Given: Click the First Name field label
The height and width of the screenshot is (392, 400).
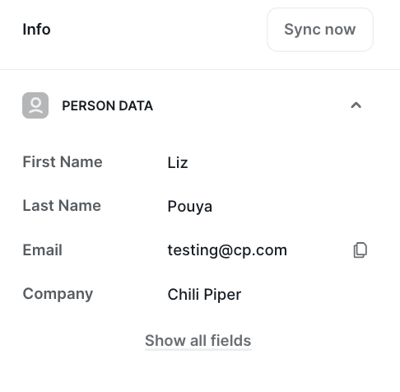Looking at the screenshot, I should [x=63, y=162].
